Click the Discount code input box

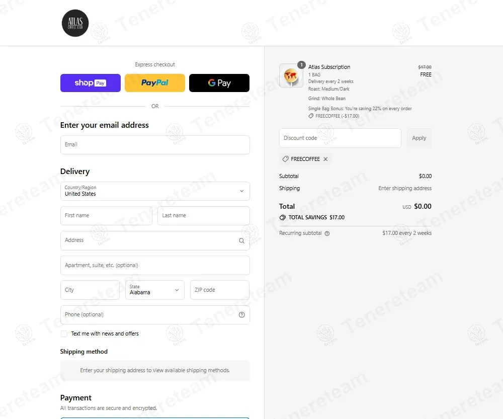tap(340, 138)
